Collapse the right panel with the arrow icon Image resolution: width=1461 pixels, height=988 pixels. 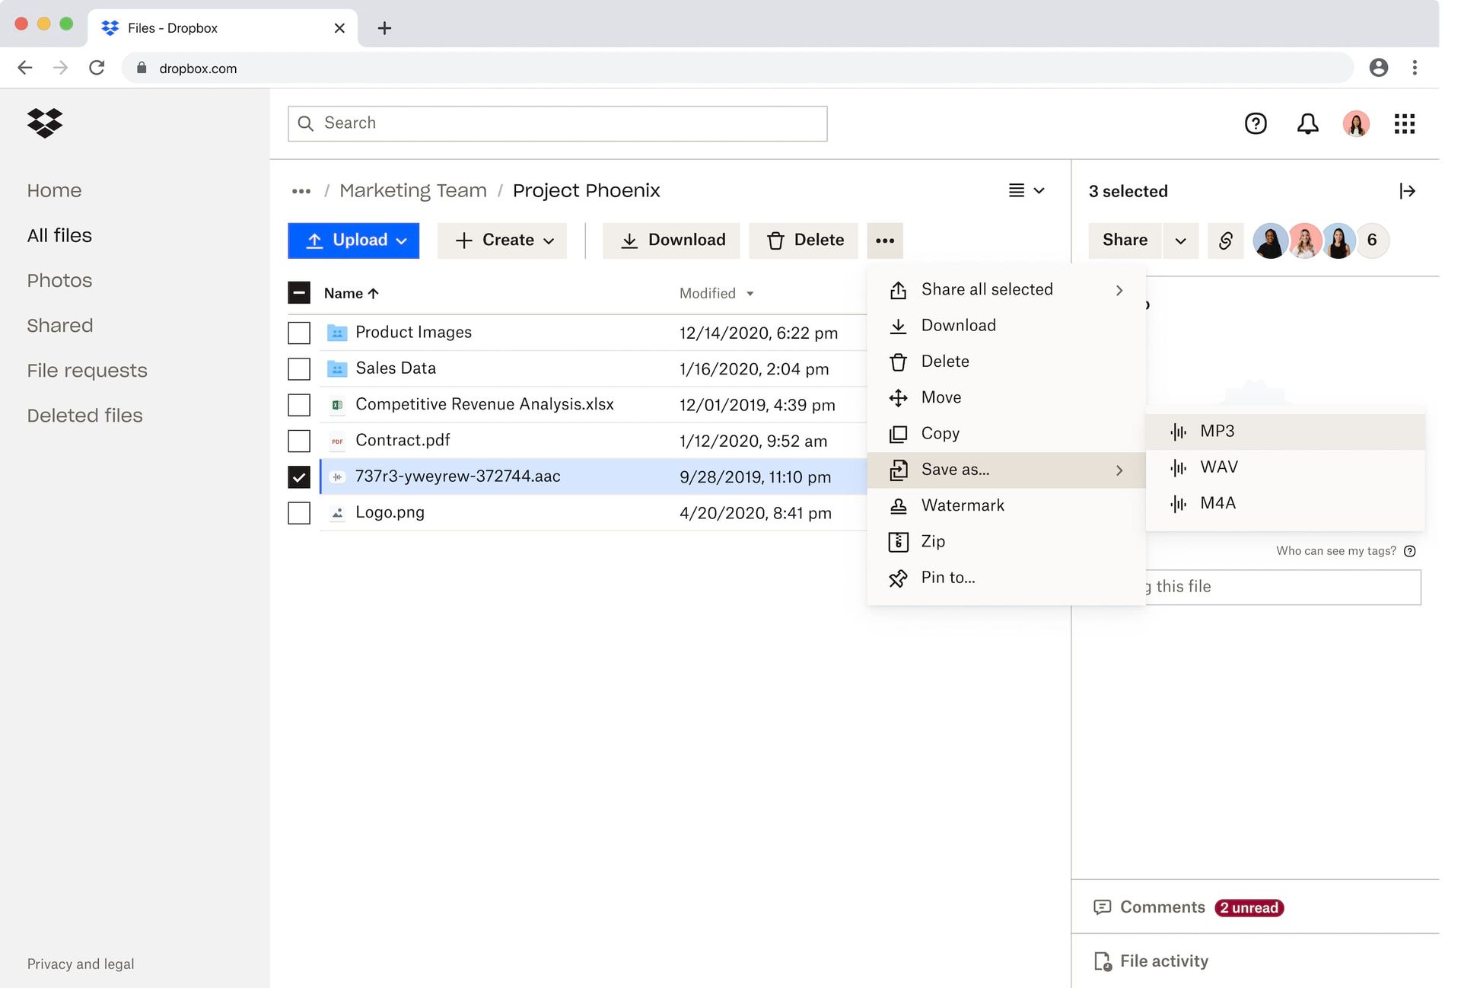pos(1408,191)
